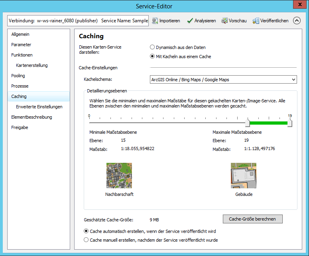Click the Importieren gear icon
The width and height of the screenshot is (309, 256).
tap(155, 21)
